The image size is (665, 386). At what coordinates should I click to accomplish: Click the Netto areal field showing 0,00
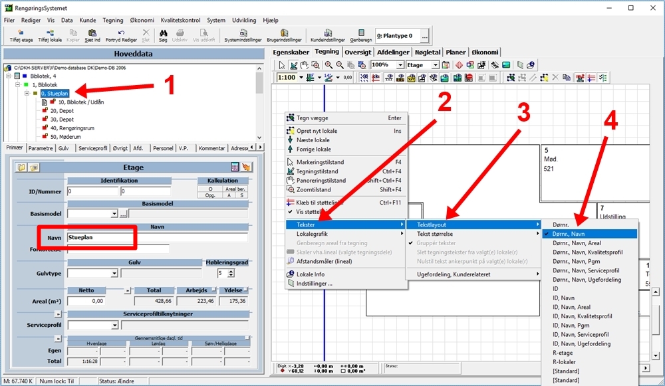pos(86,301)
